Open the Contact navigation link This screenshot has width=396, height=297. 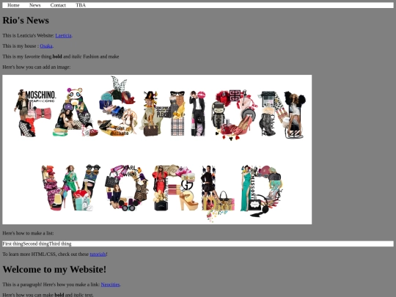(x=58, y=5)
